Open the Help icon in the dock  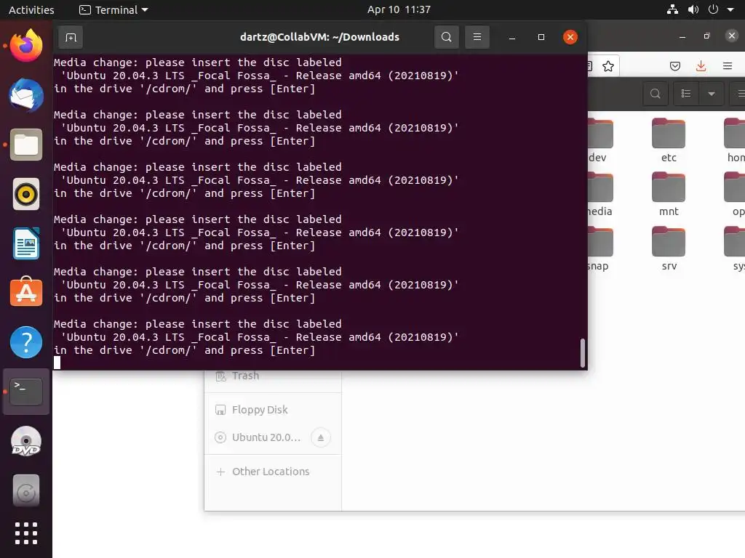pos(26,342)
